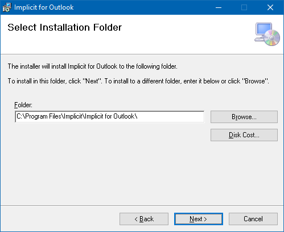Click the 'Folder:' field label
Image resolution: width=284 pixels, height=232 pixels.
[x=23, y=105]
